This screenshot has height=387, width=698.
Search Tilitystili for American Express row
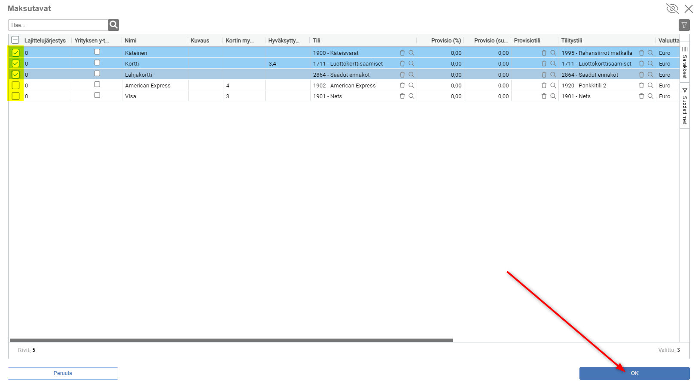[651, 85]
